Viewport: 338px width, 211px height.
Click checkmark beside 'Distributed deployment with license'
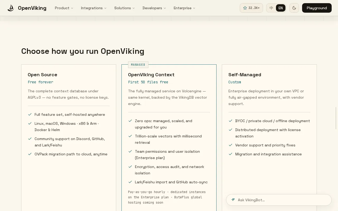click(231, 130)
